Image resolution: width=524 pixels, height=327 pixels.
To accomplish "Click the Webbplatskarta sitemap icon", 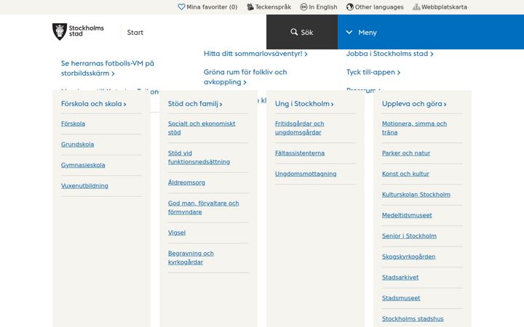I will tap(416, 7).
